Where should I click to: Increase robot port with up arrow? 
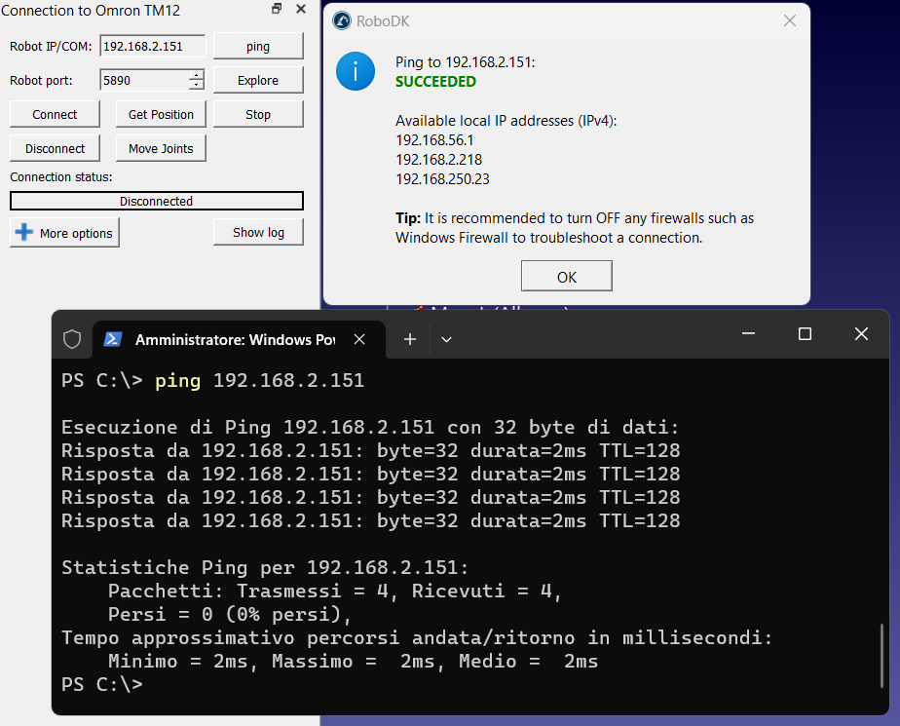(197, 75)
